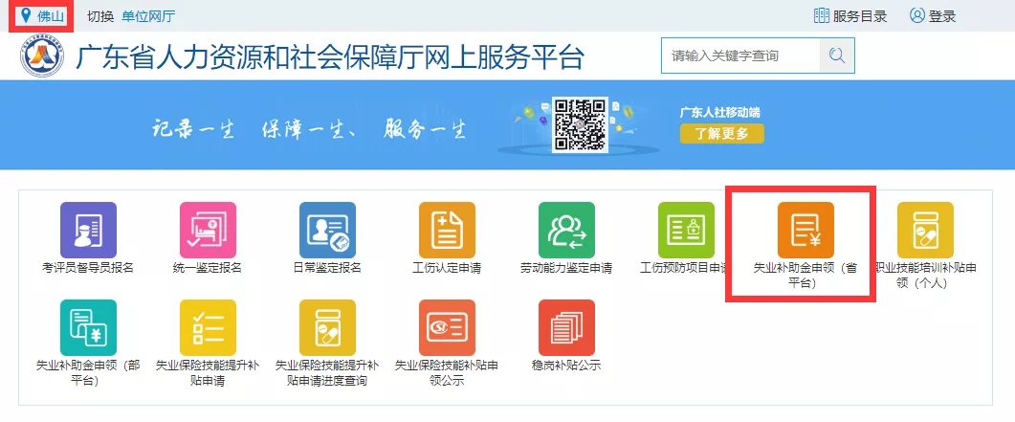Click the 劳动能力鉴定申请 label
The width and height of the screenshot is (1015, 422).
(x=566, y=267)
